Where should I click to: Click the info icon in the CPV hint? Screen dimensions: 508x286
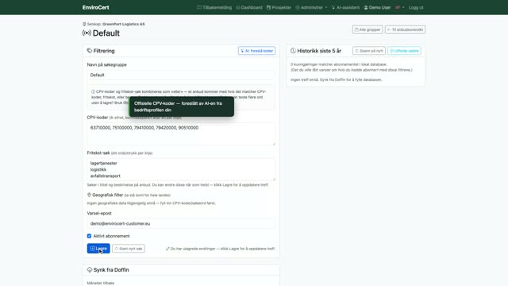coord(94,91)
